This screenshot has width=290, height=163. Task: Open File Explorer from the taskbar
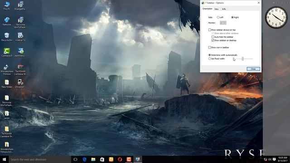coord(93,159)
